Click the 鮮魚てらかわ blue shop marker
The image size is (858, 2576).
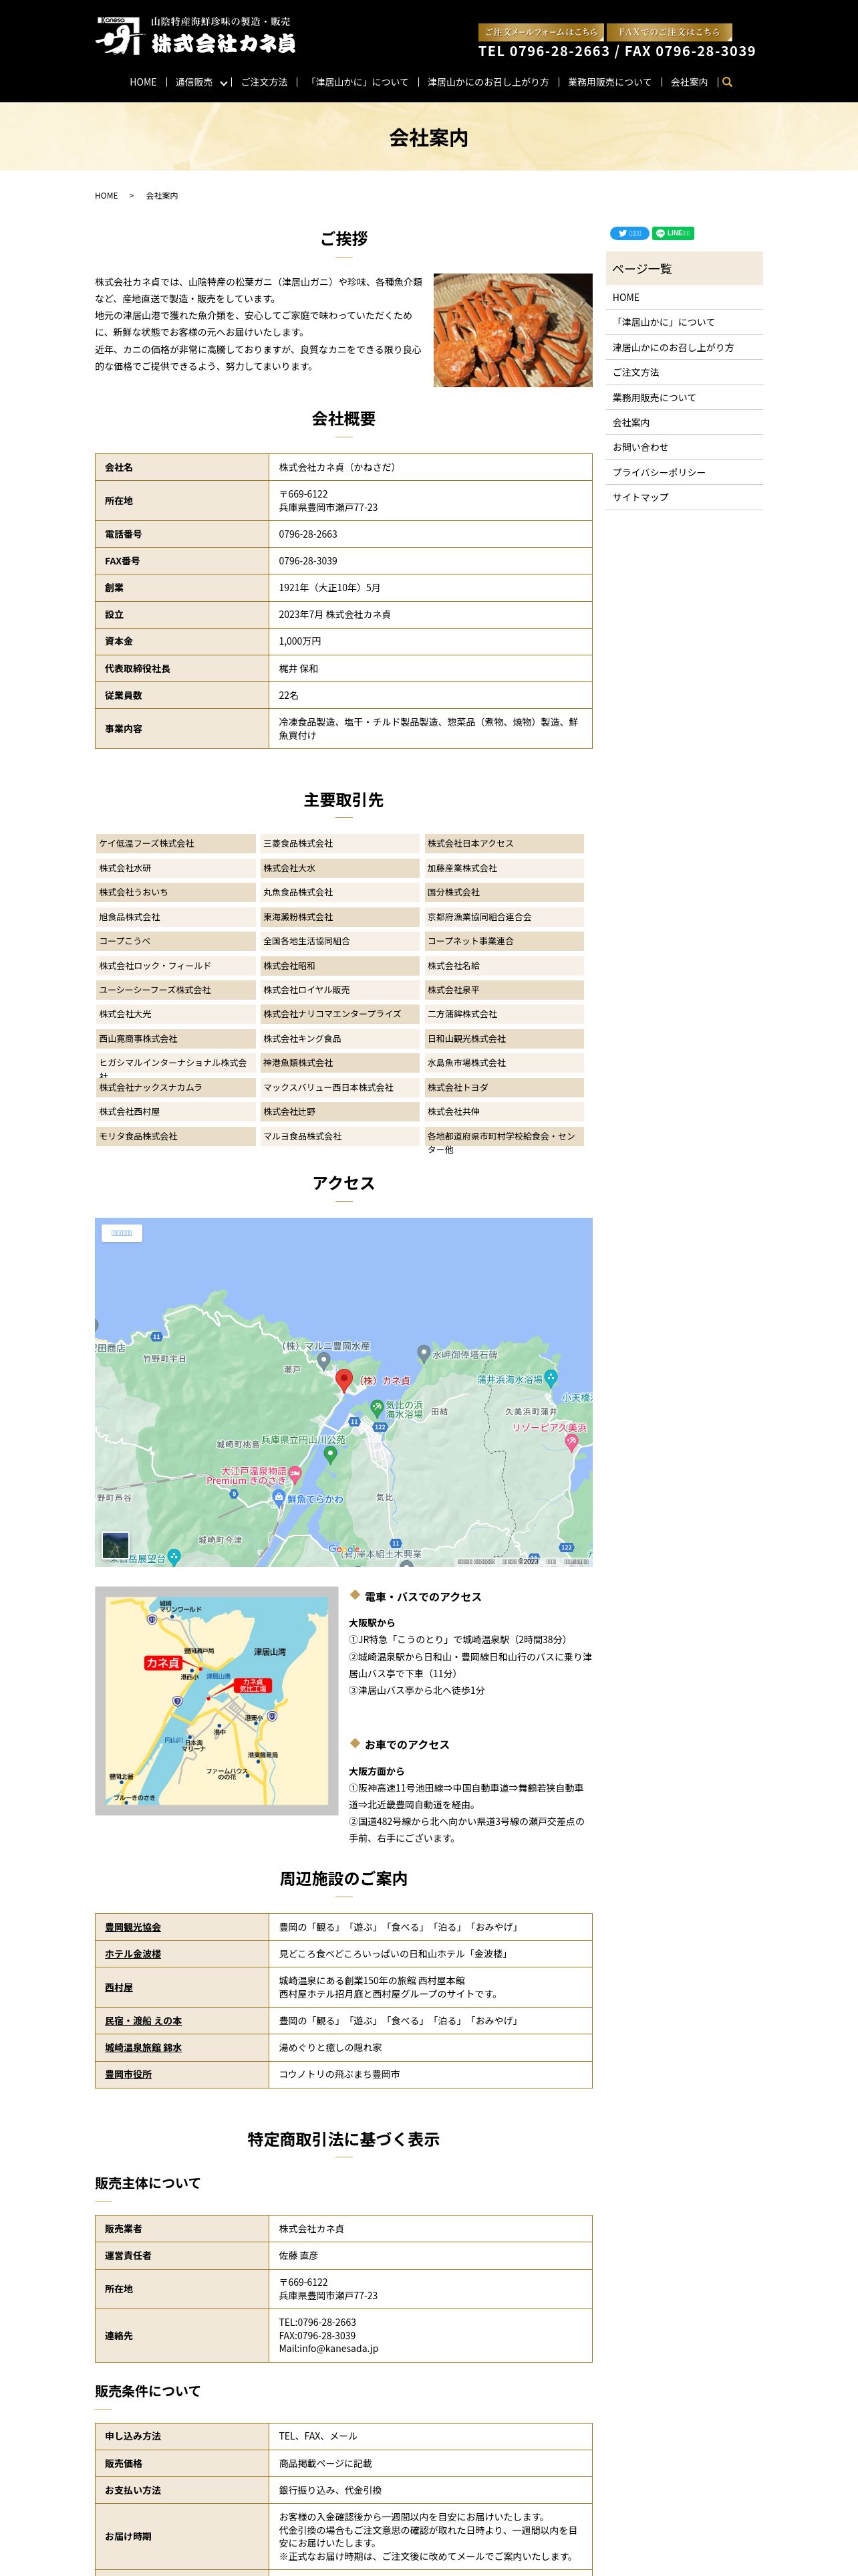click(x=279, y=1498)
